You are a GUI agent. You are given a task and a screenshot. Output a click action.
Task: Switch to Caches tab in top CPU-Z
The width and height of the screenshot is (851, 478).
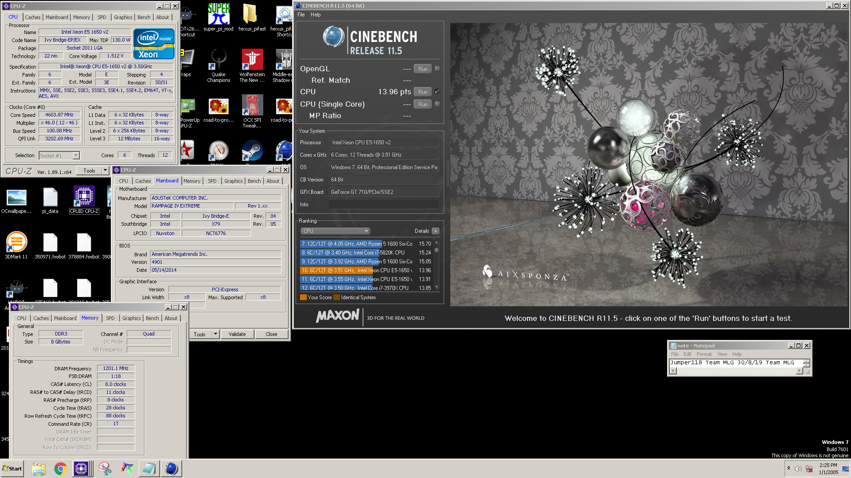pyautogui.click(x=32, y=17)
